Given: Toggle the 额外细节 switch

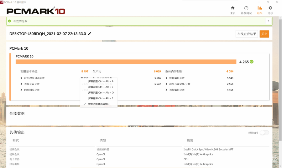Looking at the screenshot, I should 264,133.
